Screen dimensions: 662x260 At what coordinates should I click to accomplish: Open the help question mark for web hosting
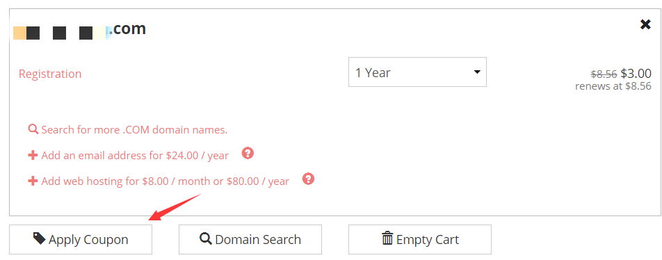tap(309, 179)
